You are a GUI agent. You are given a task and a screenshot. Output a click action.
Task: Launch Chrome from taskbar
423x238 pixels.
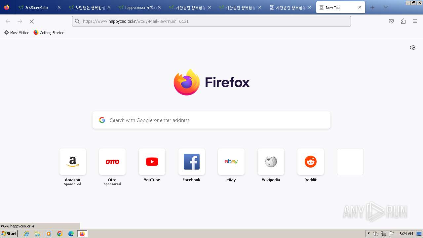[60, 234]
